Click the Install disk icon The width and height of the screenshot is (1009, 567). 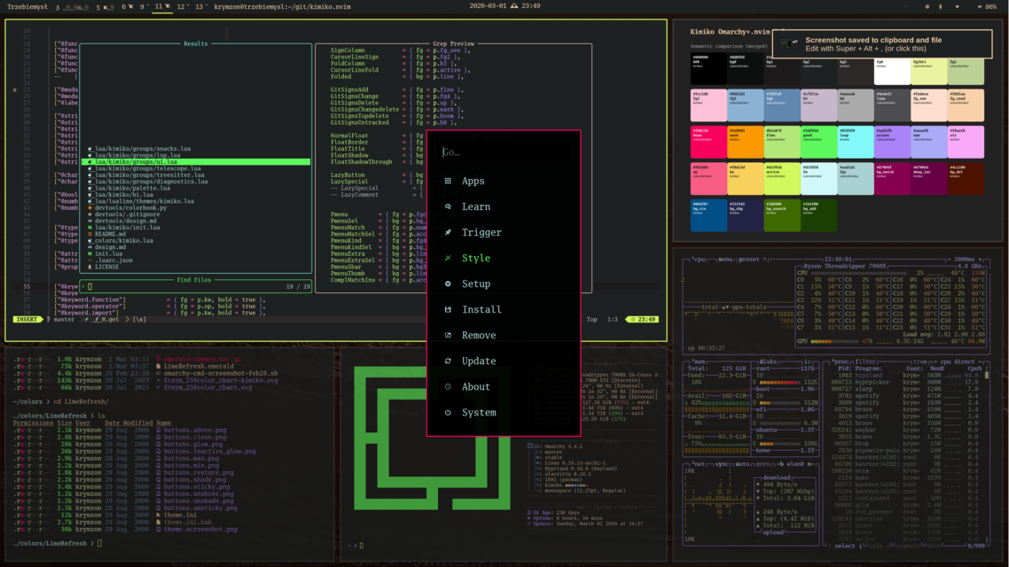[x=448, y=309]
